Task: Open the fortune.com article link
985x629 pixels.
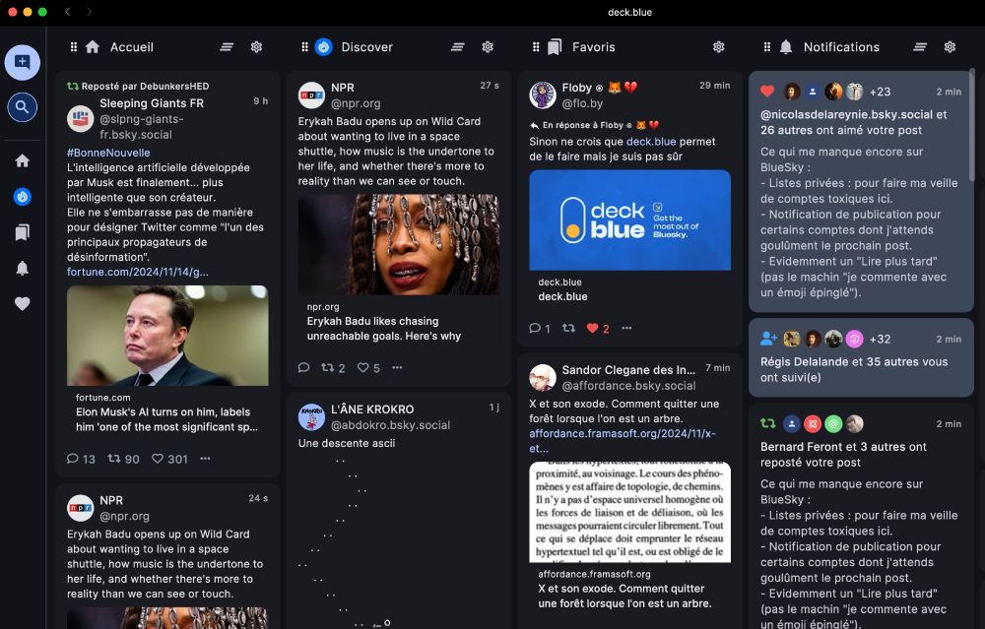Action: tap(138, 272)
